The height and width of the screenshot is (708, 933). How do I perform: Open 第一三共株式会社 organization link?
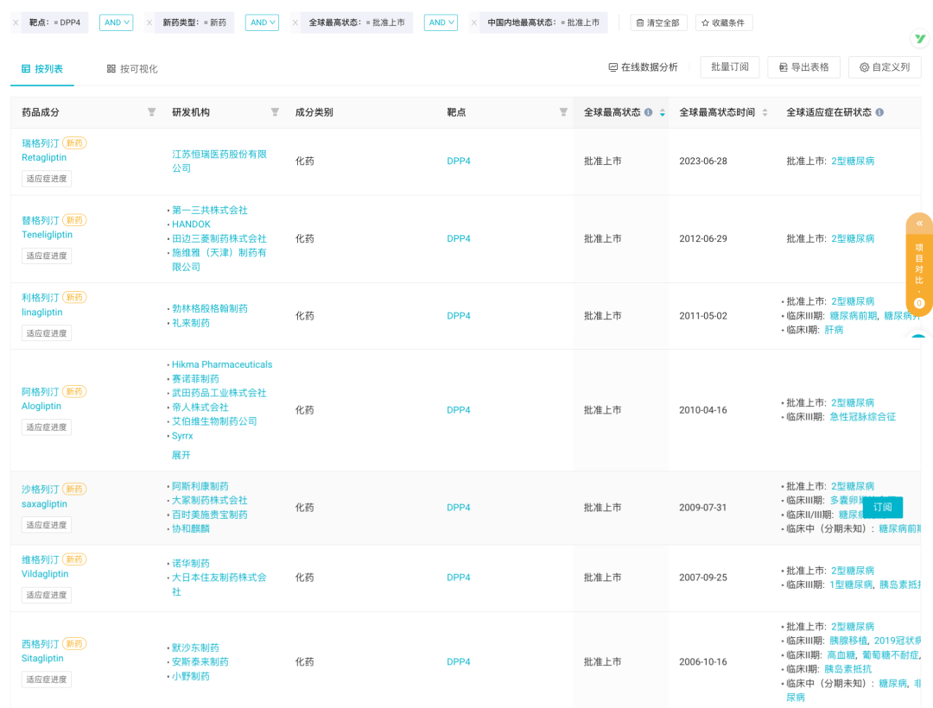coord(209,210)
